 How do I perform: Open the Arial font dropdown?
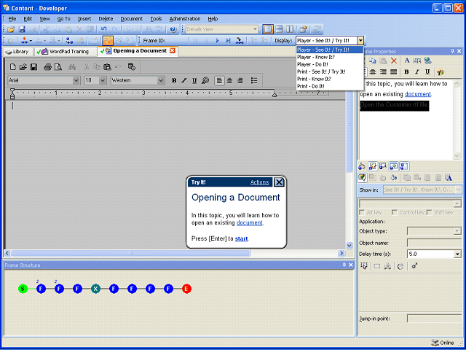pyautogui.click(x=76, y=80)
